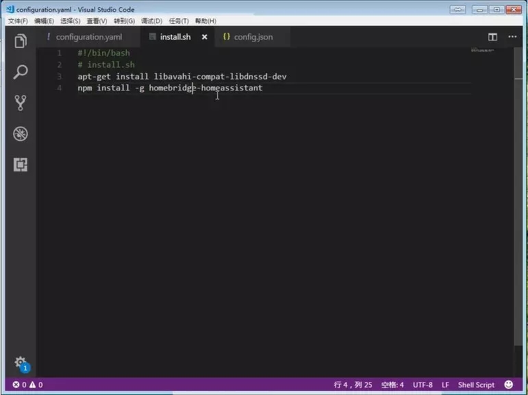Click the 'apt-get' text on line 3

tap(95, 77)
